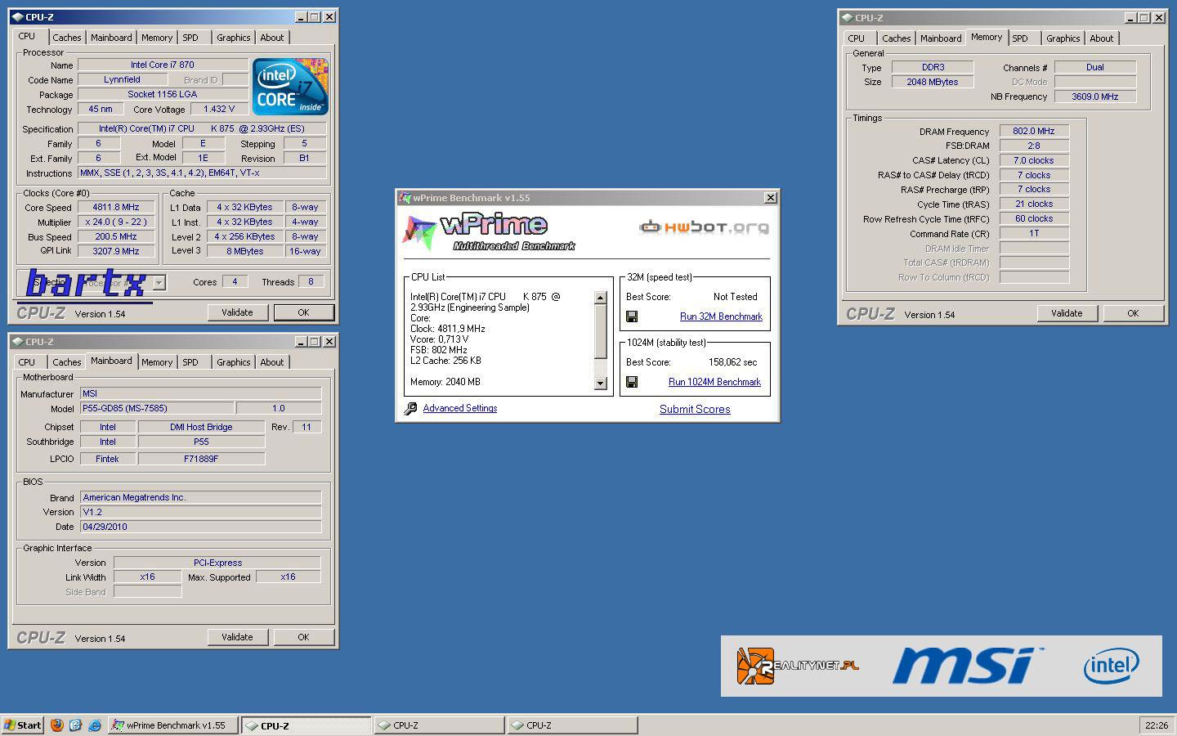Click the MSI logo on the desktop banner
The height and width of the screenshot is (736, 1177).
point(967,666)
